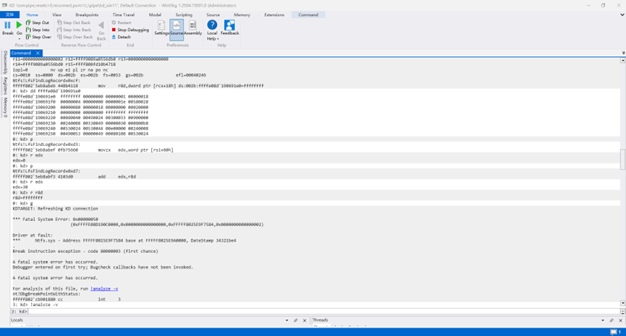The width and height of the screenshot is (626, 336).
Task: Click the 'Driver at fault:' line
Action: click(x=33, y=235)
